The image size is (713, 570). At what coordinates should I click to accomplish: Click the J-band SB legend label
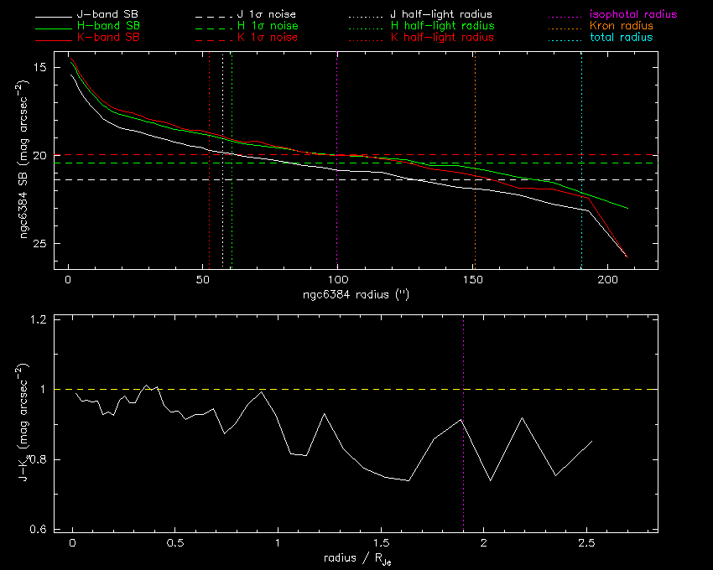108,15
